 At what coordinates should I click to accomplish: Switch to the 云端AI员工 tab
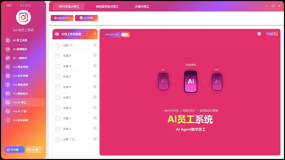click(141, 6)
